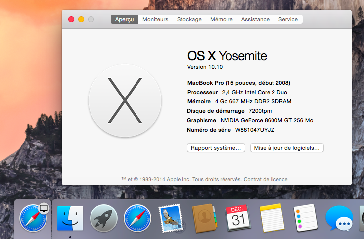The height and width of the screenshot is (239, 364).
Task: Open Notes yellow notepad in Dock
Action: click(272, 218)
